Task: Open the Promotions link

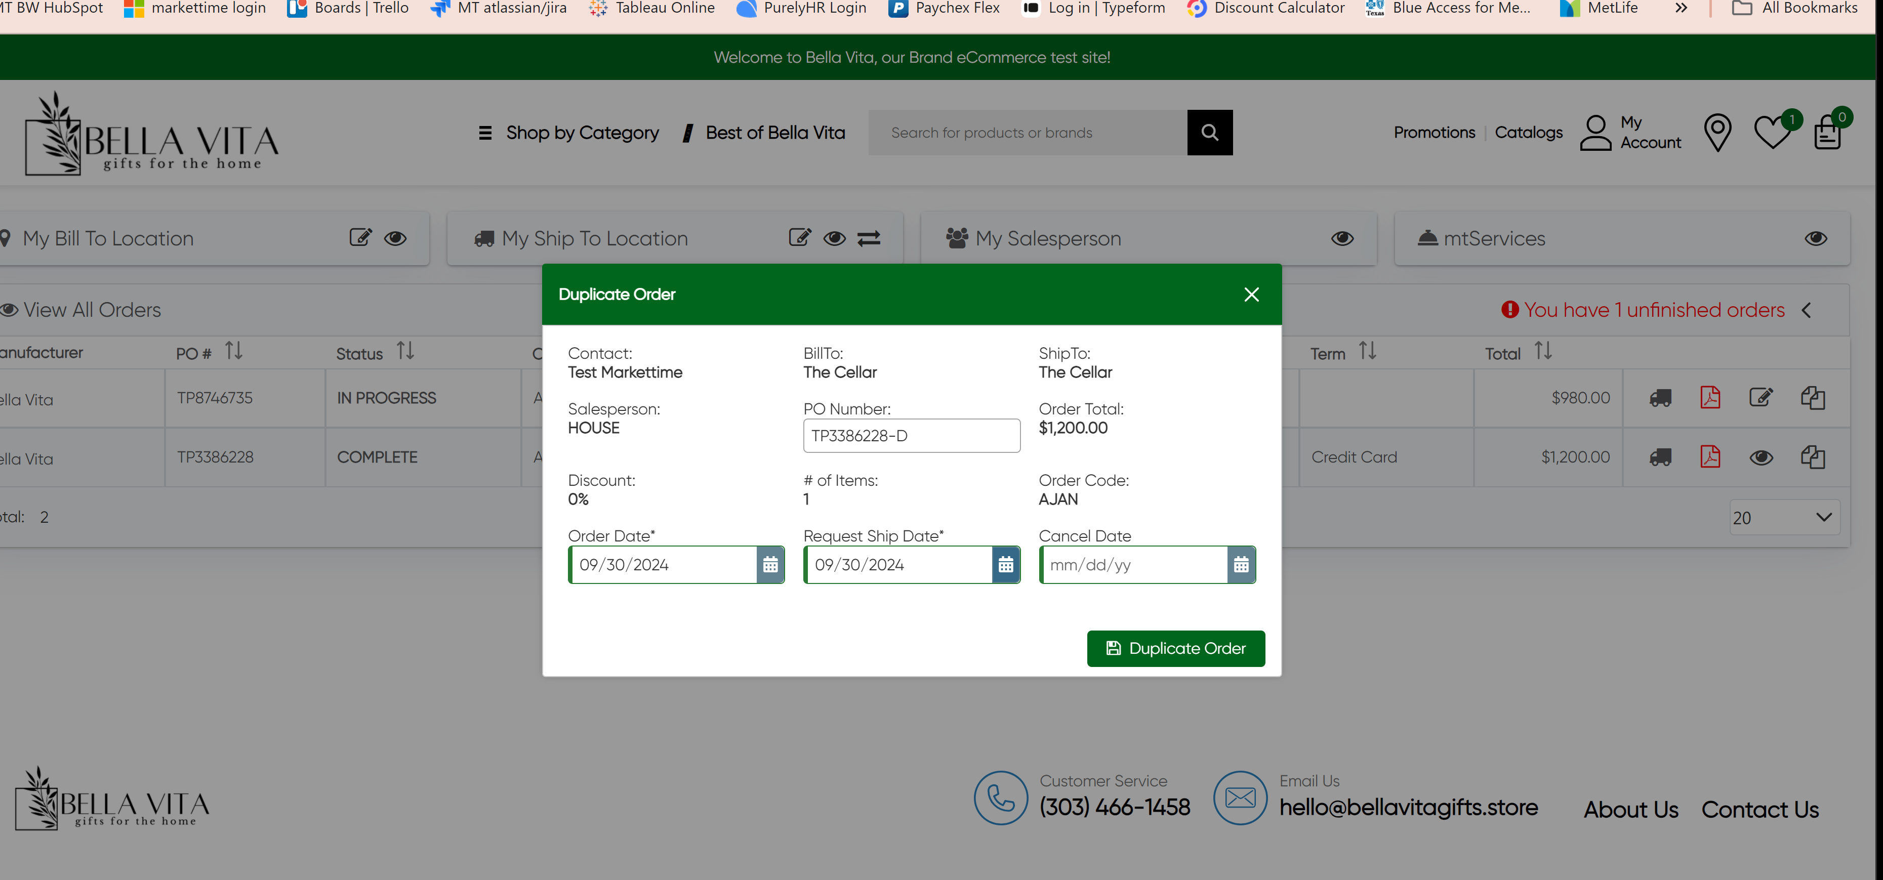Action: coord(1434,132)
